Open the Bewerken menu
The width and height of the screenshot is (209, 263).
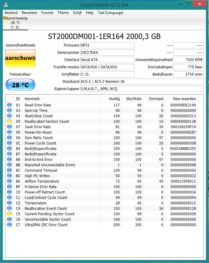click(x=29, y=13)
